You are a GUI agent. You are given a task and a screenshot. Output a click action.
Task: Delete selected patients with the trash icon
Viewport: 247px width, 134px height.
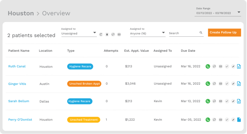(107, 34)
